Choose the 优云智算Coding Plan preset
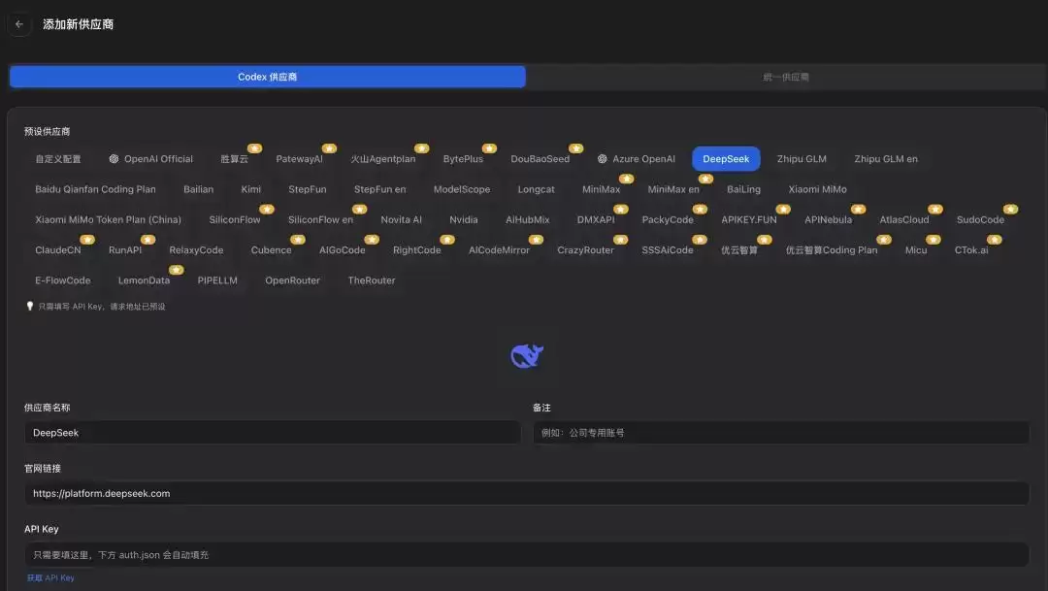 click(832, 250)
